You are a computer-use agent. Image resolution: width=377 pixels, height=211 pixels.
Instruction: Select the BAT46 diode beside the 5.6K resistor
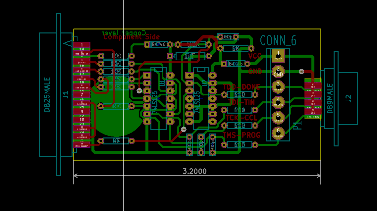tap(158, 44)
